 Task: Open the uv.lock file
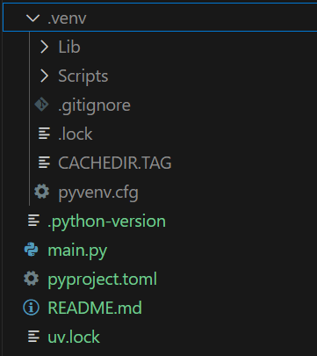click(x=74, y=337)
